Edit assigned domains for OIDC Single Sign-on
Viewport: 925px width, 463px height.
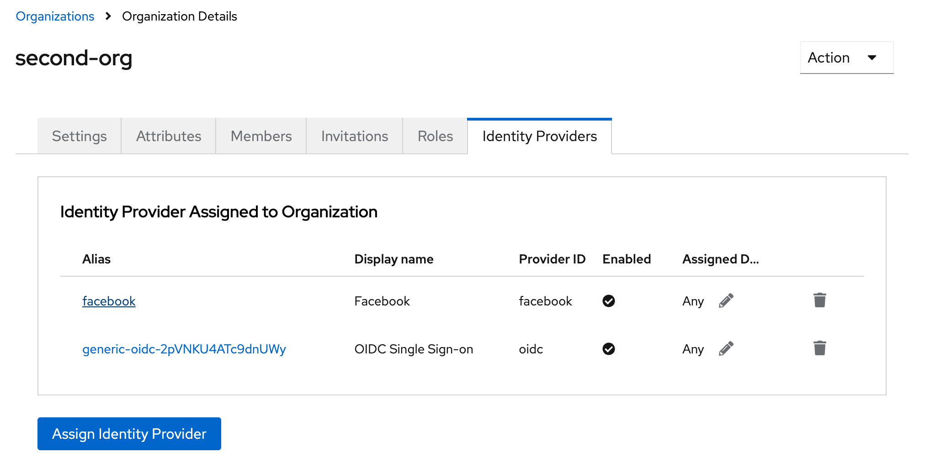coord(726,348)
